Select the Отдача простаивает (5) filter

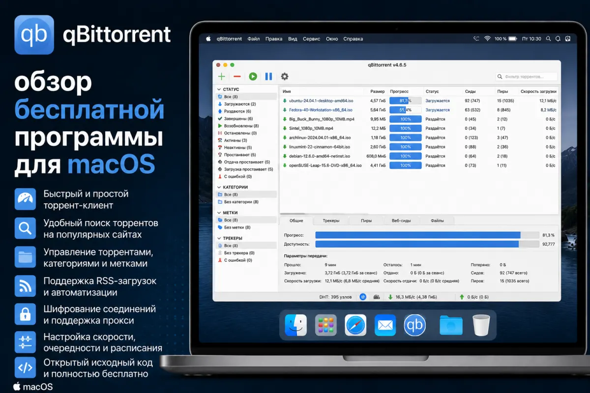point(246,162)
